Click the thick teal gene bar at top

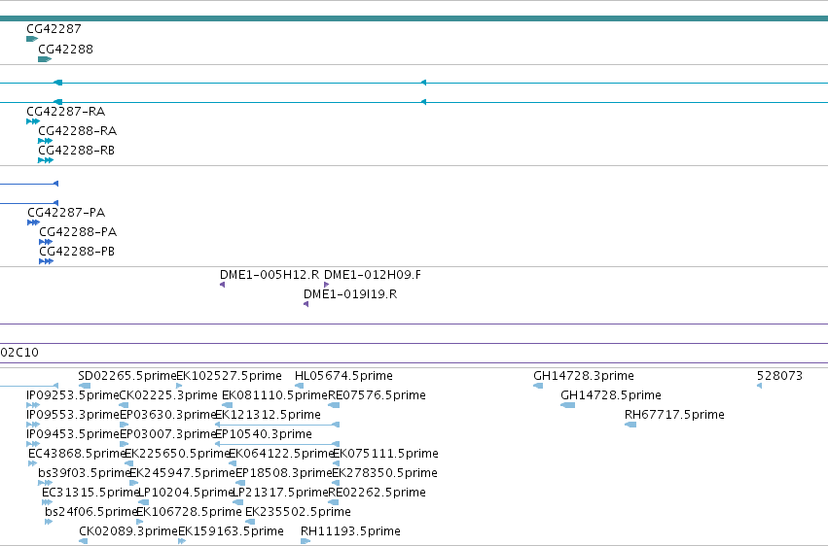point(414,18)
